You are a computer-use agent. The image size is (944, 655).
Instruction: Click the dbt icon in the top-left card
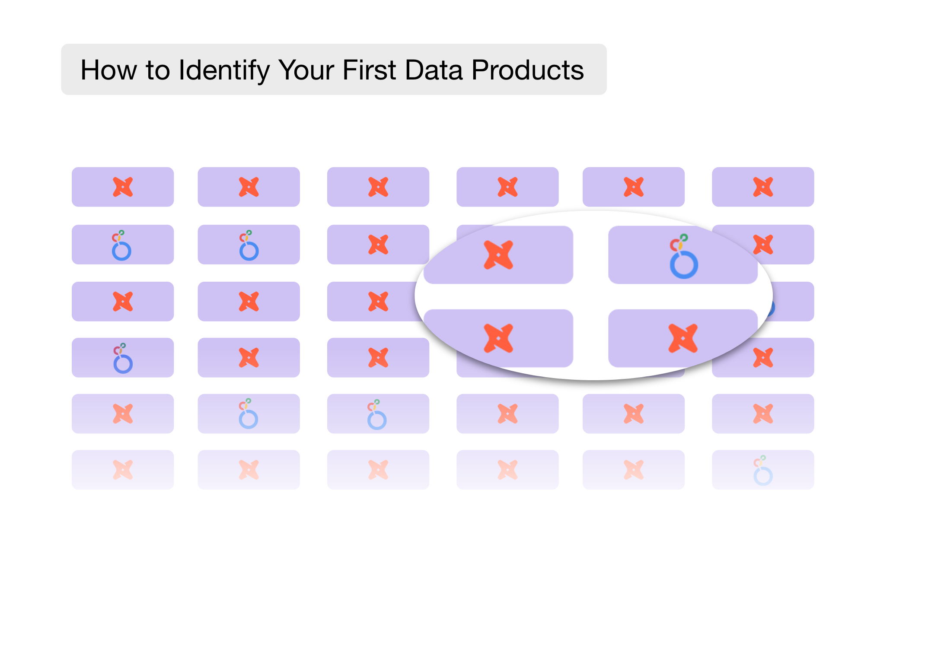coord(123,187)
